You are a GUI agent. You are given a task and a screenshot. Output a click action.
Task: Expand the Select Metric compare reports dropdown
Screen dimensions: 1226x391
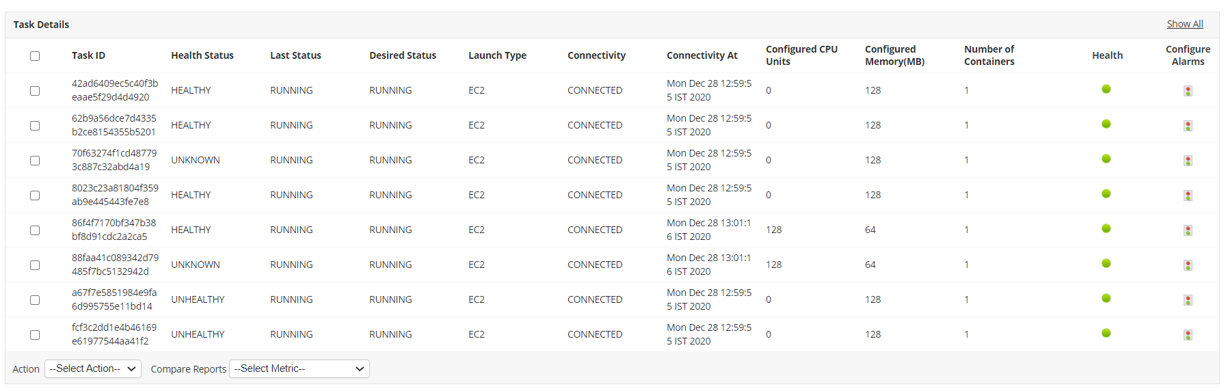click(x=299, y=369)
